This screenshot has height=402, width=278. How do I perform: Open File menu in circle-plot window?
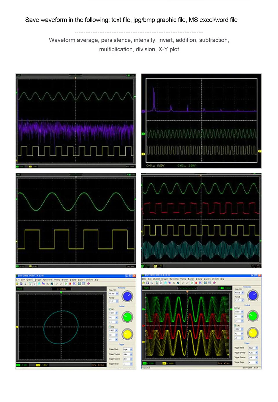(18, 280)
